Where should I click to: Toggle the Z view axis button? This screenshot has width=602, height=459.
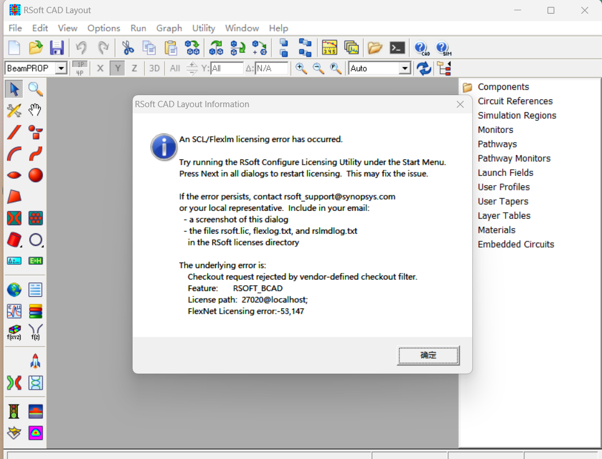click(134, 68)
